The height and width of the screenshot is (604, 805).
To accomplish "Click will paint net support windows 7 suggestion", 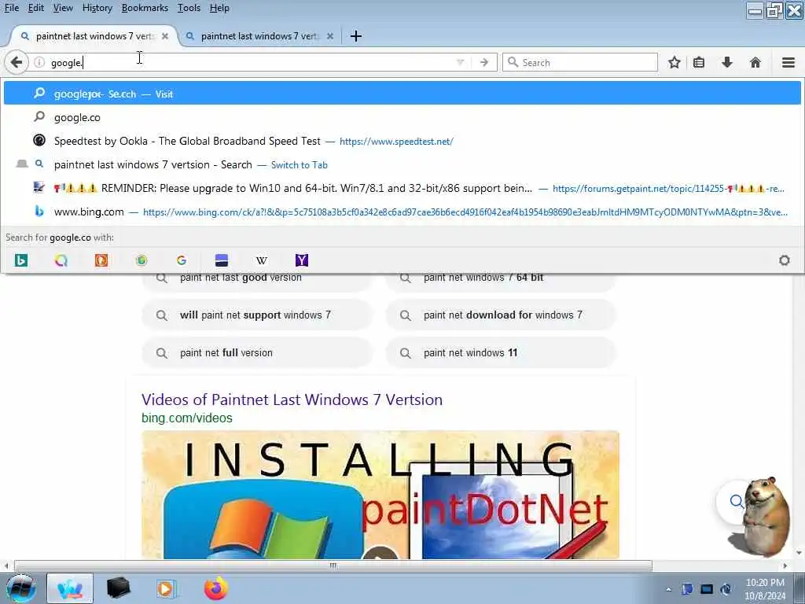I will point(257,315).
